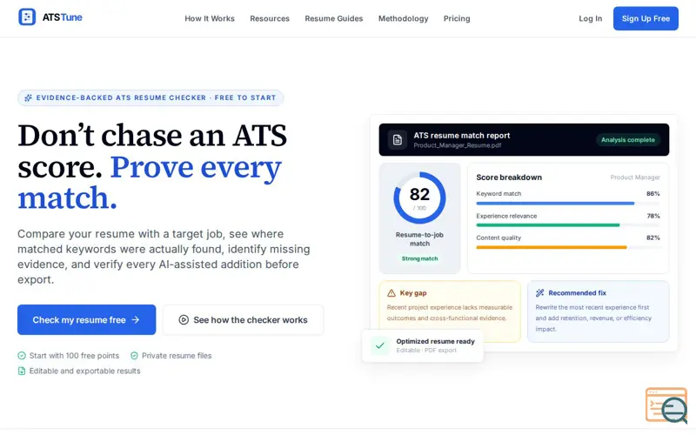Open the Methodology page

403,18
